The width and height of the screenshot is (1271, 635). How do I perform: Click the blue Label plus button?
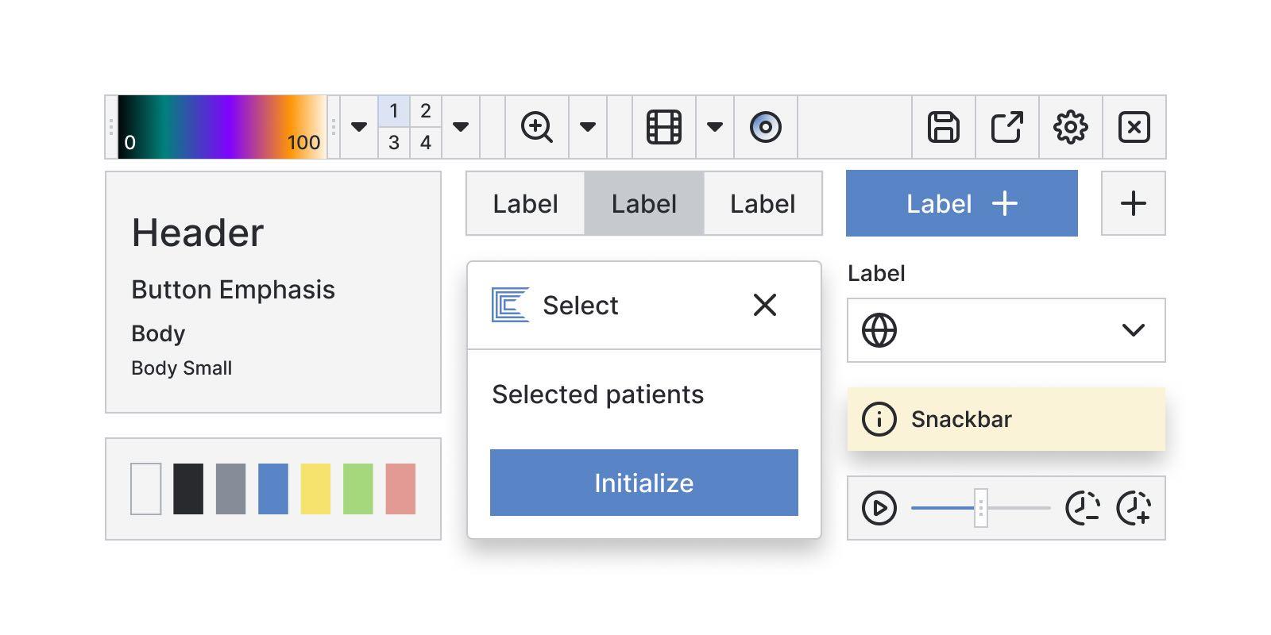961,204
